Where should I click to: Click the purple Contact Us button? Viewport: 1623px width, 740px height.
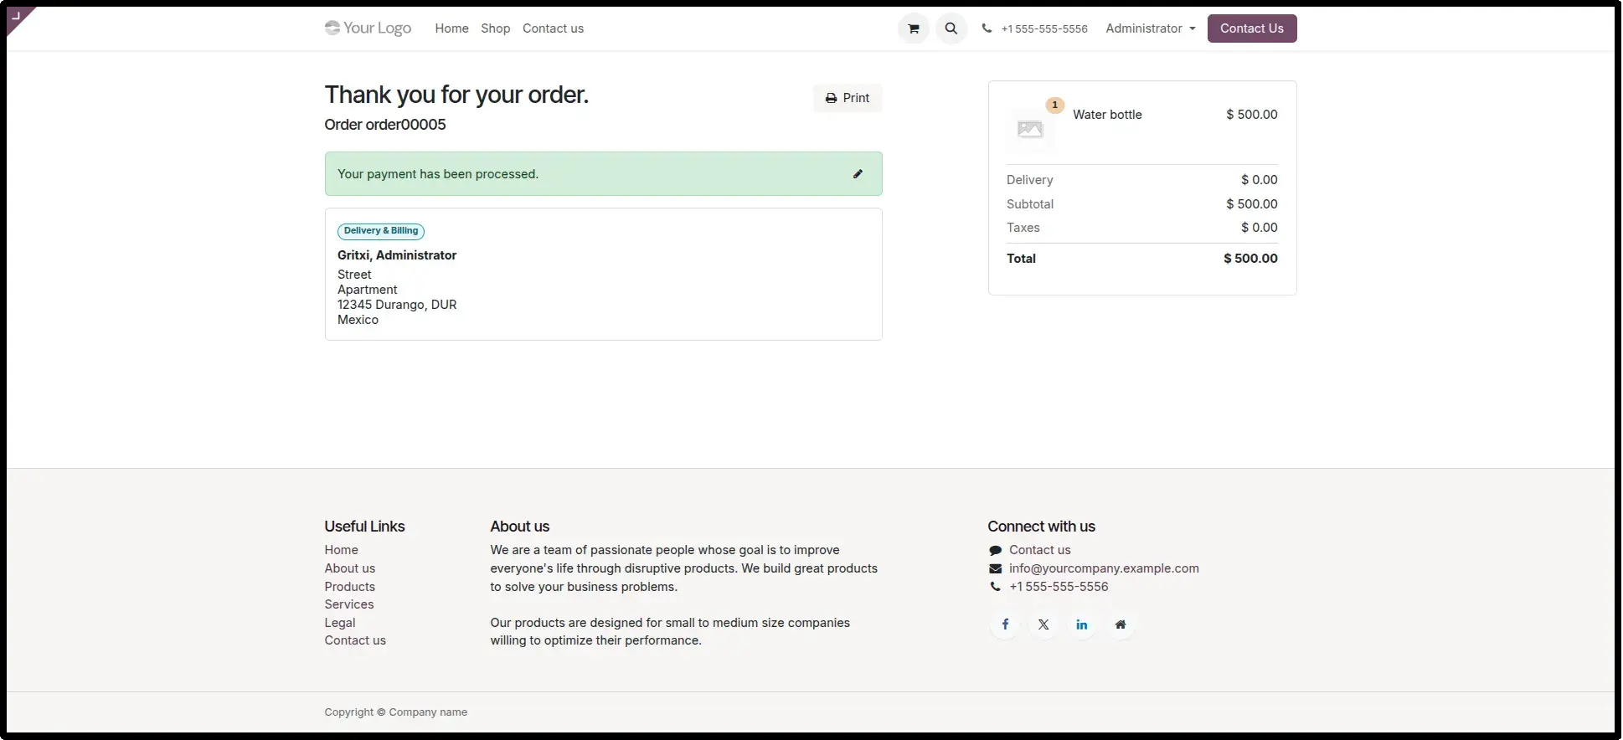tap(1252, 28)
